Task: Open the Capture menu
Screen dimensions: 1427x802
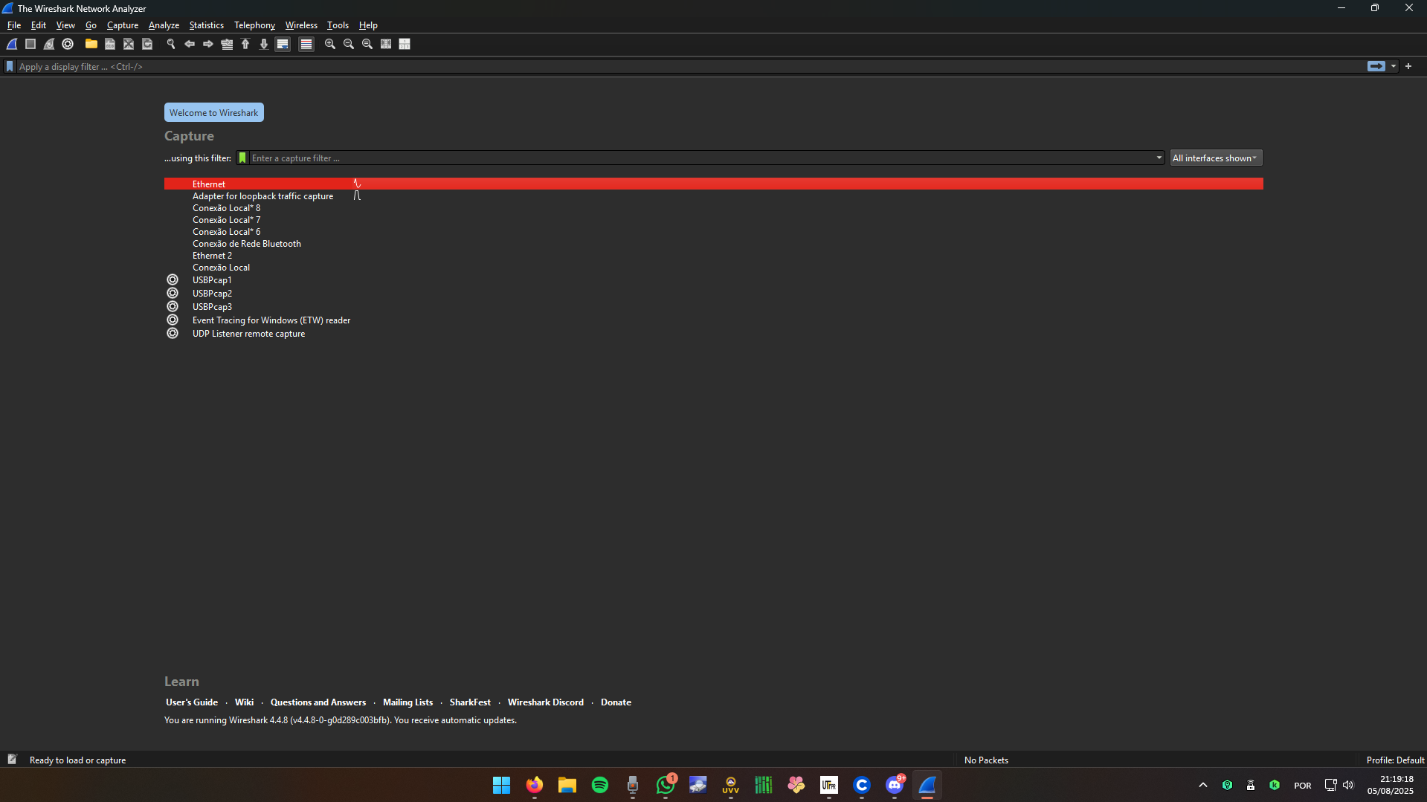Action: [x=123, y=25]
